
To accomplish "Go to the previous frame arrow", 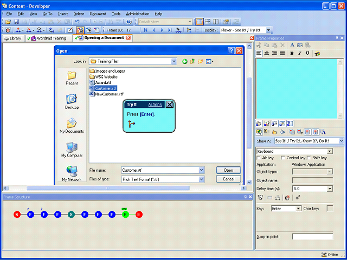I will 153,30.
